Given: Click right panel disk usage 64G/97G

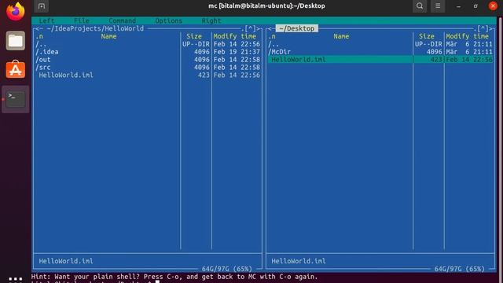Looking at the screenshot, I should tap(459, 269).
